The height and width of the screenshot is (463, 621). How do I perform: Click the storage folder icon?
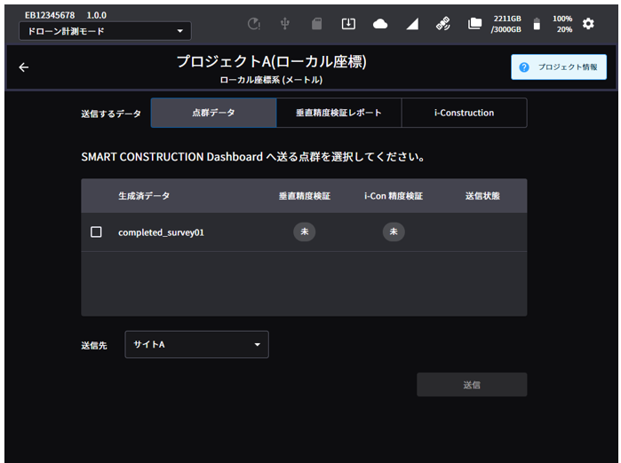[474, 24]
